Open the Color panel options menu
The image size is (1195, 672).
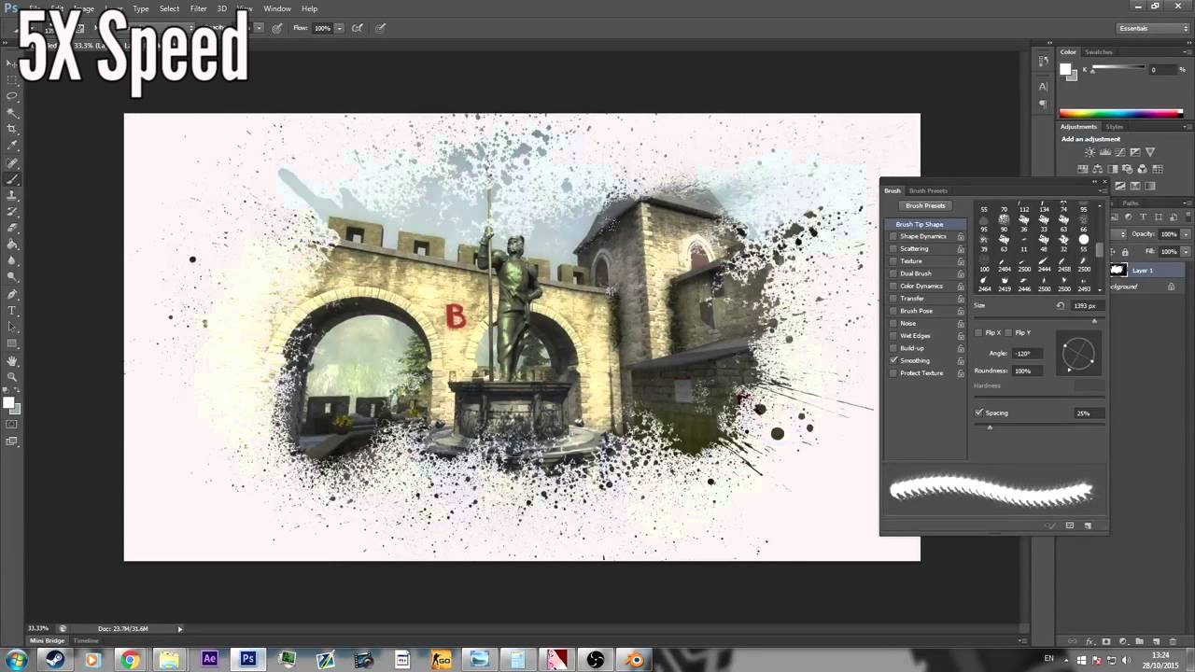1186,52
